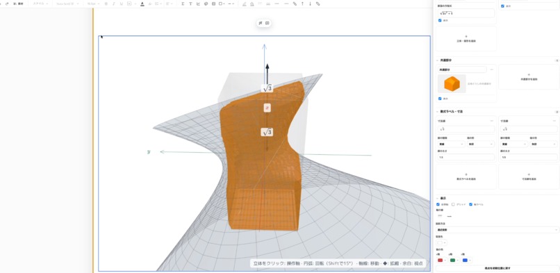Click the 素材 materials button in toolbar
The width and height of the screenshot is (560, 273).
[x=18, y=3]
